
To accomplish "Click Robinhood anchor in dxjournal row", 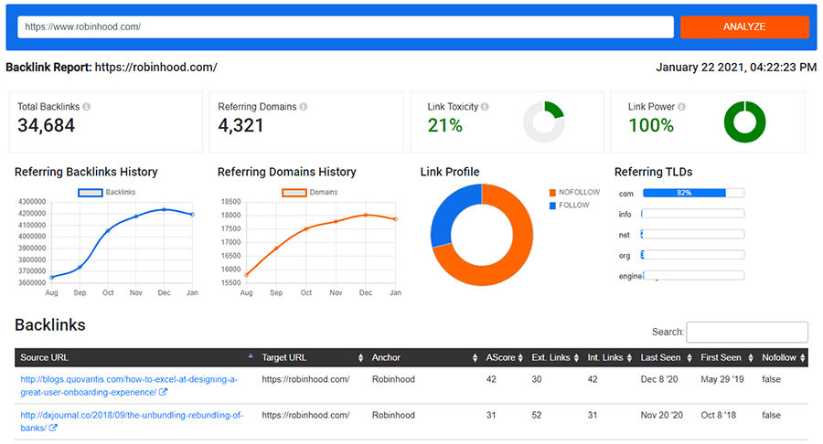I will [393, 415].
